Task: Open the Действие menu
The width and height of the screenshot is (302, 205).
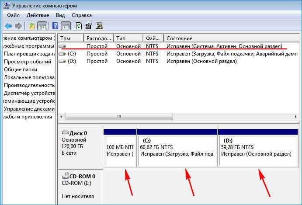Action: pyautogui.click(x=38, y=15)
